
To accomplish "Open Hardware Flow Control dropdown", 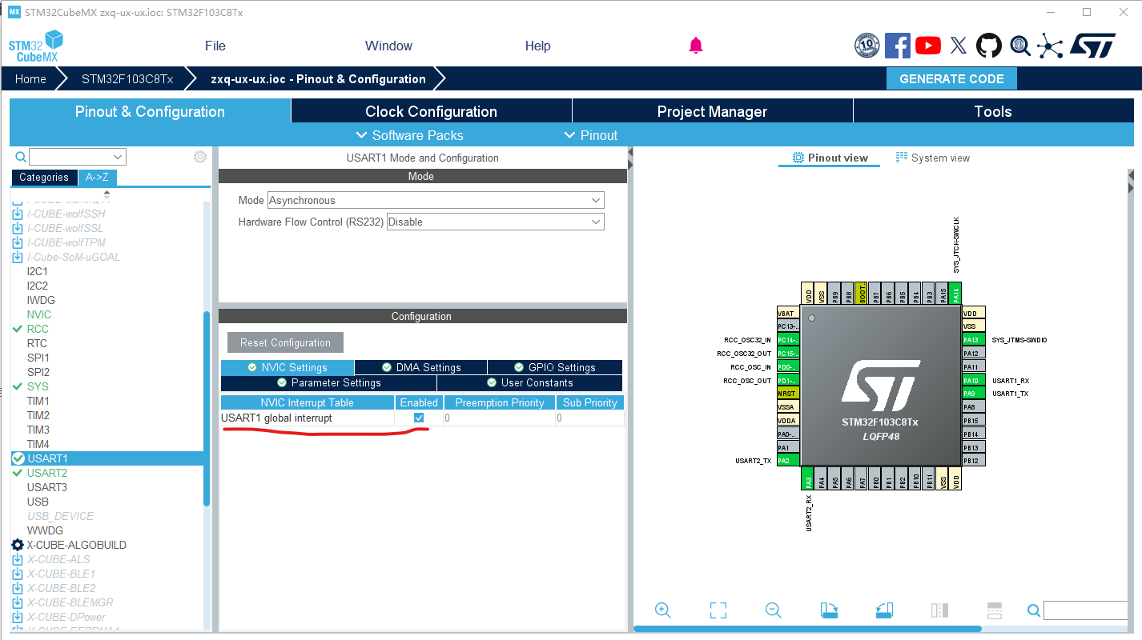I will pyautogui.click(x=496, y=222).
